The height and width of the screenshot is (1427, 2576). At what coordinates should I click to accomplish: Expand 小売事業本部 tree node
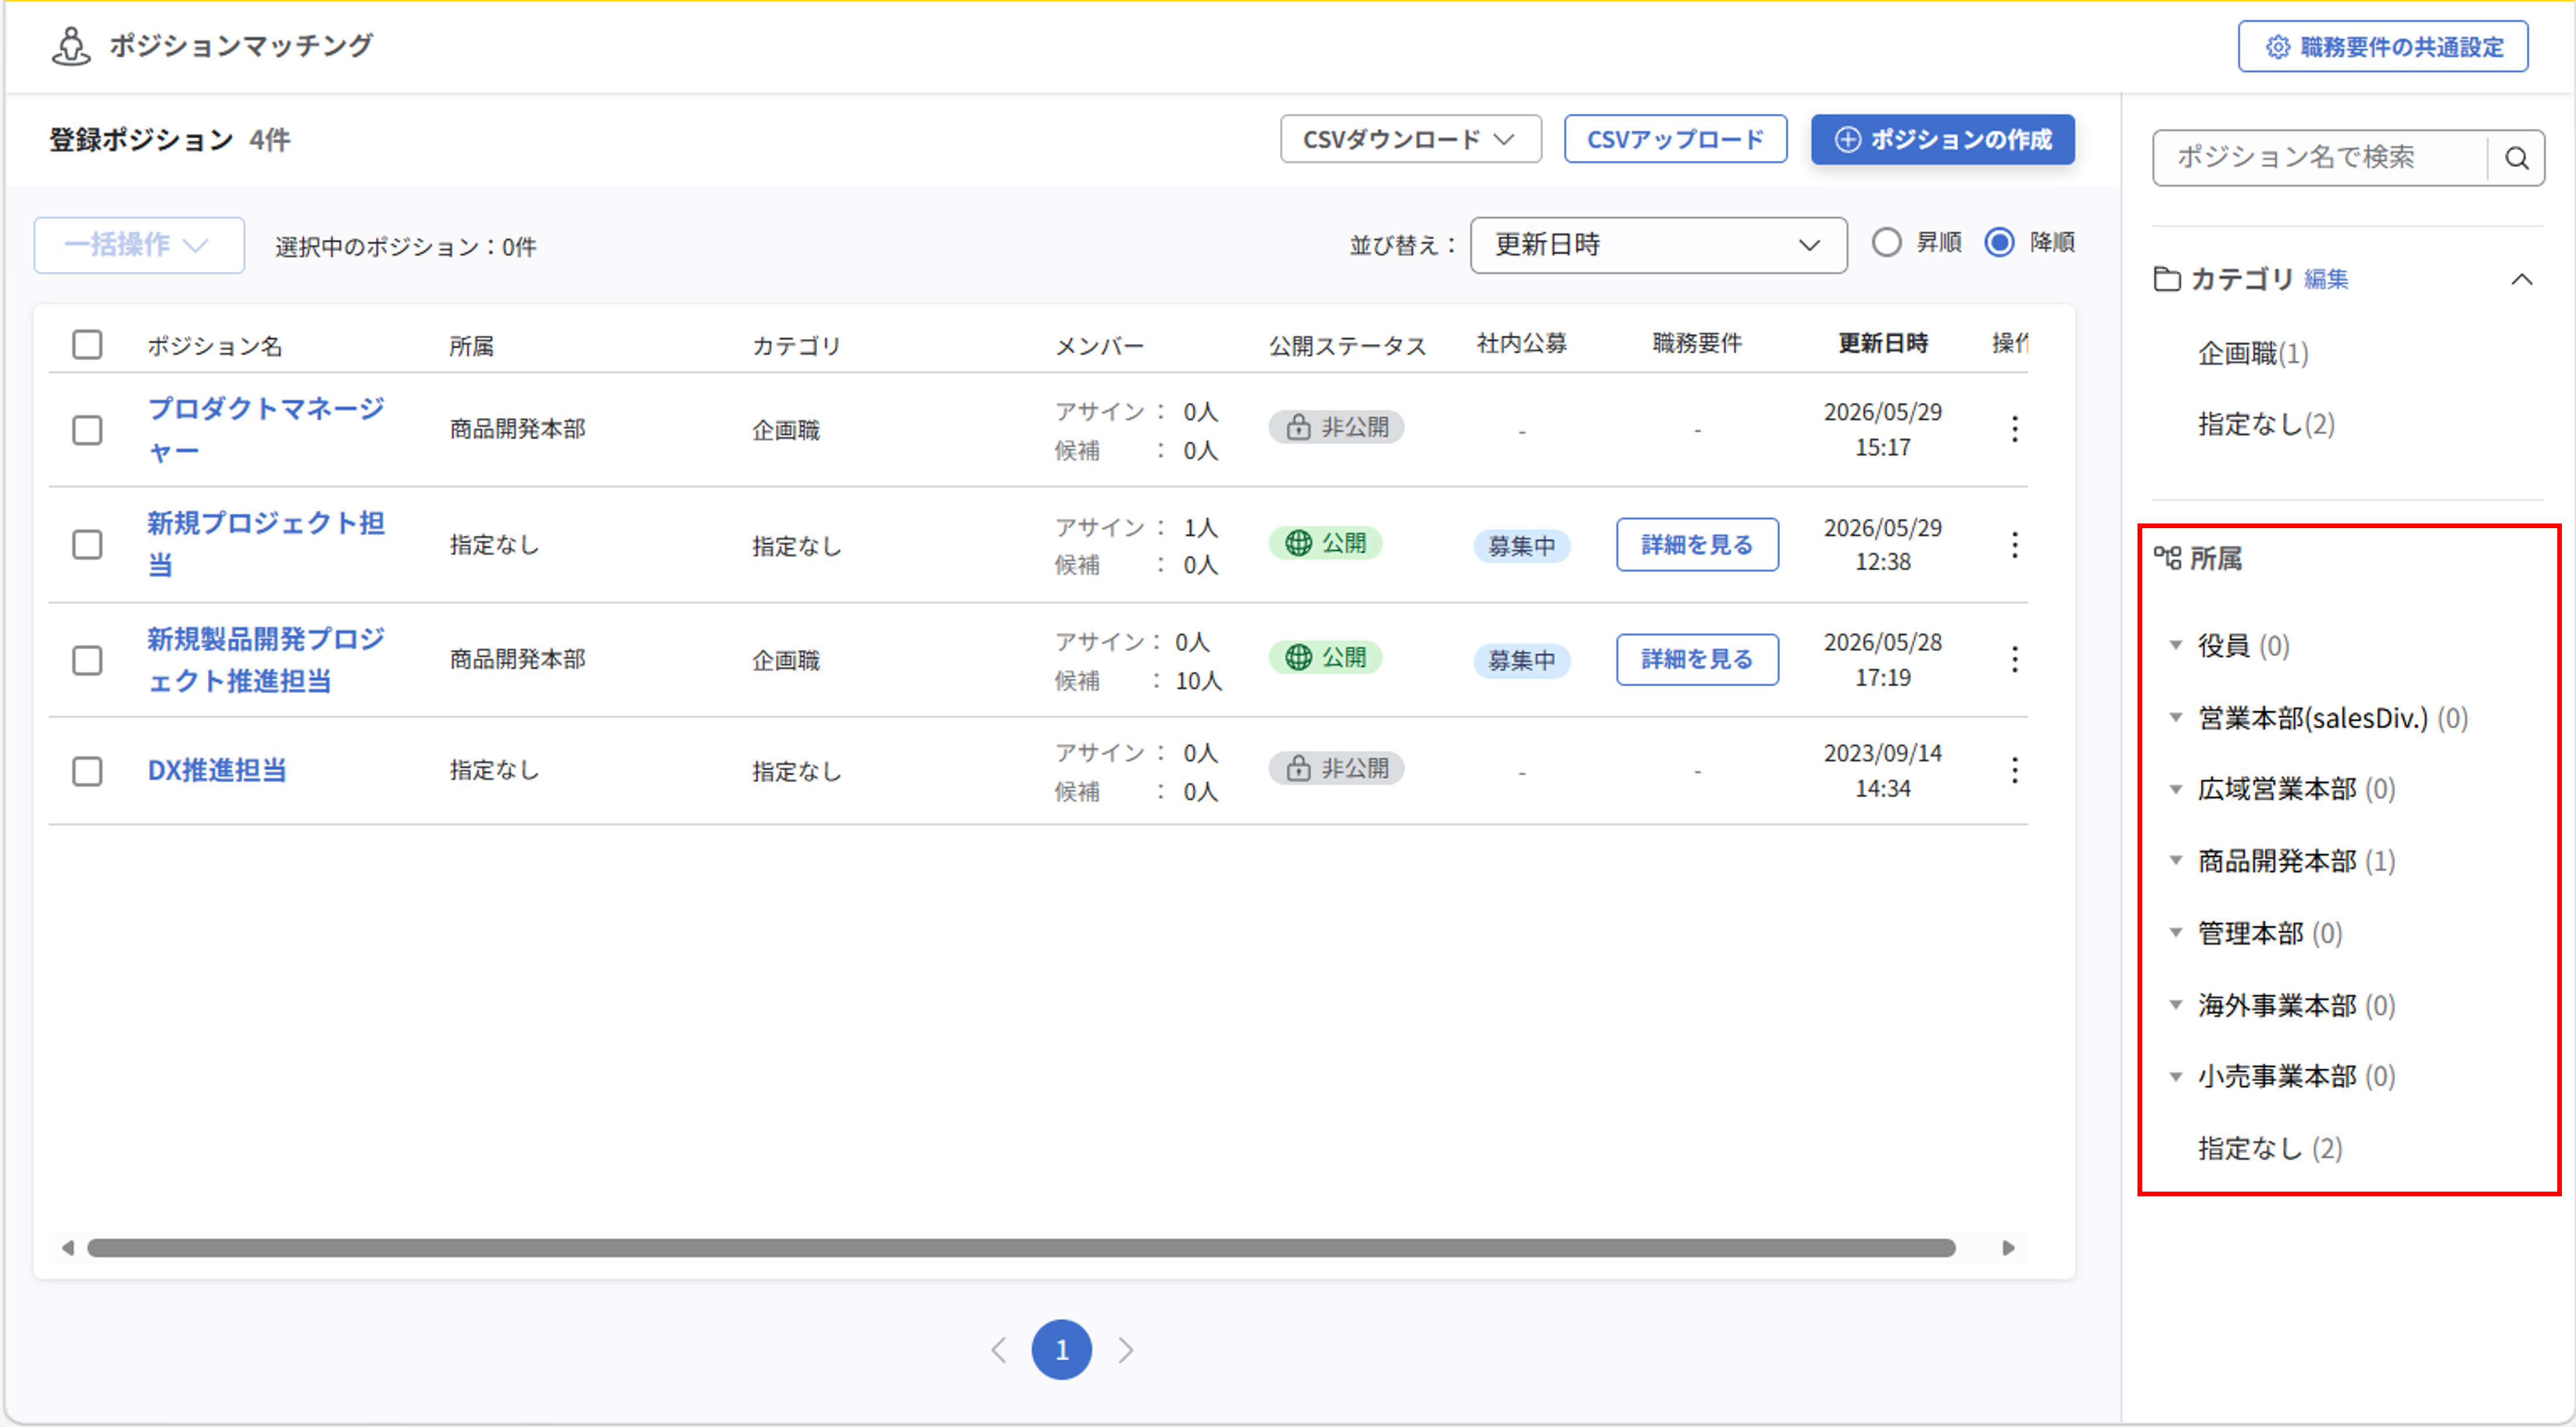click(x=2175, y=1076)
